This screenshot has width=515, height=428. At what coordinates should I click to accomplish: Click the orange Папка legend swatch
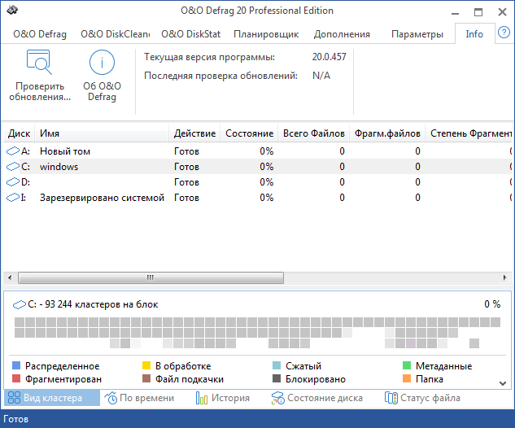click(407, 378)
